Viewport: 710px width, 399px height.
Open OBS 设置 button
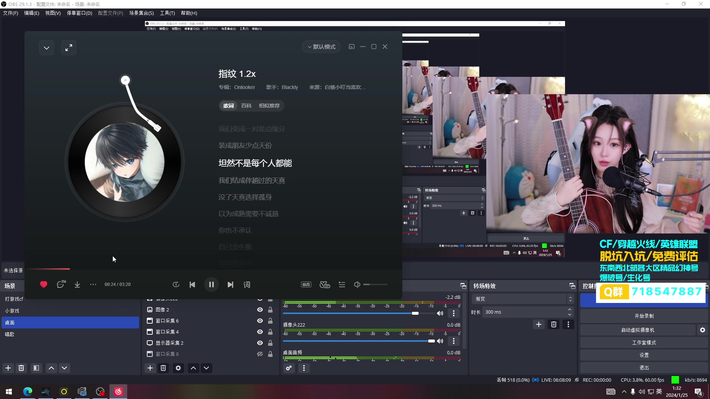pos(644,355)
